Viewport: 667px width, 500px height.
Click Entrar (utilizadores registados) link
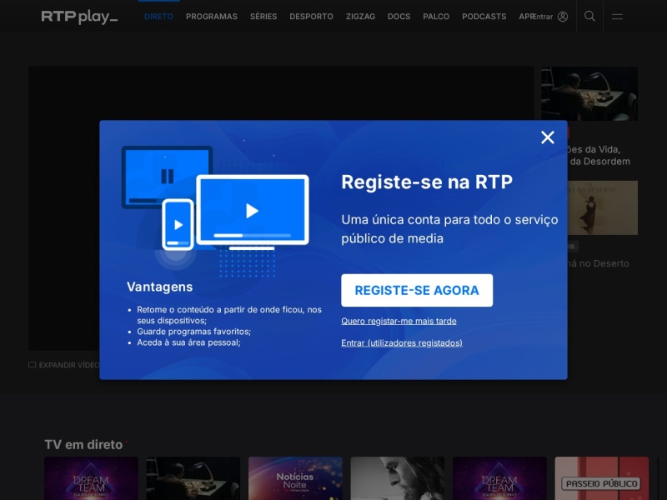click(x=402, y=342)
